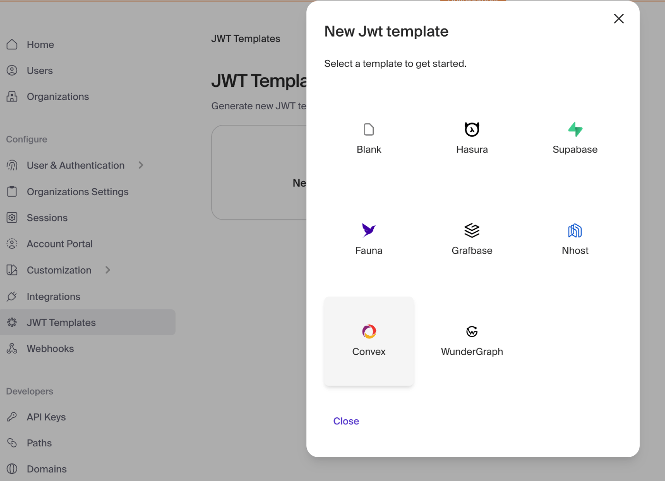Expand the User & Authentication chevron
Viewport: 665px width, 481px height.
[x=141, y=165]
